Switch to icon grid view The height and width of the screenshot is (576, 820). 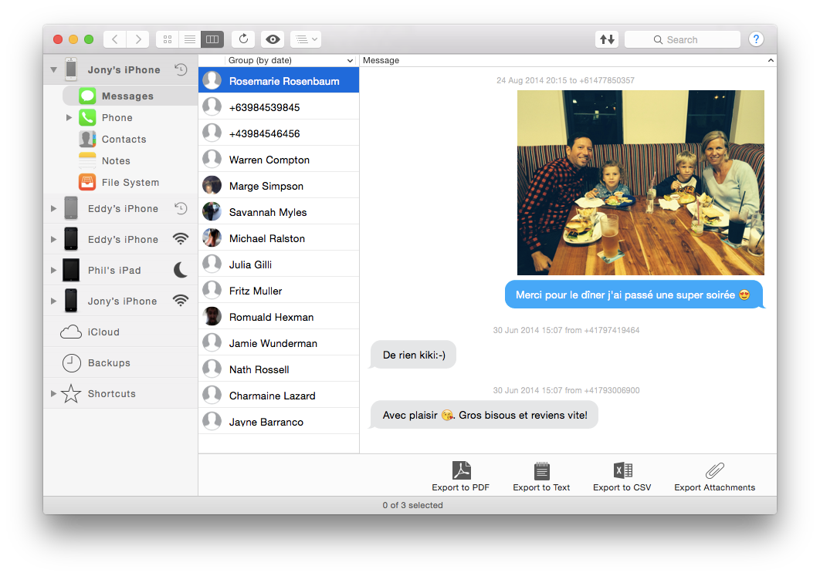pos(168,39)
